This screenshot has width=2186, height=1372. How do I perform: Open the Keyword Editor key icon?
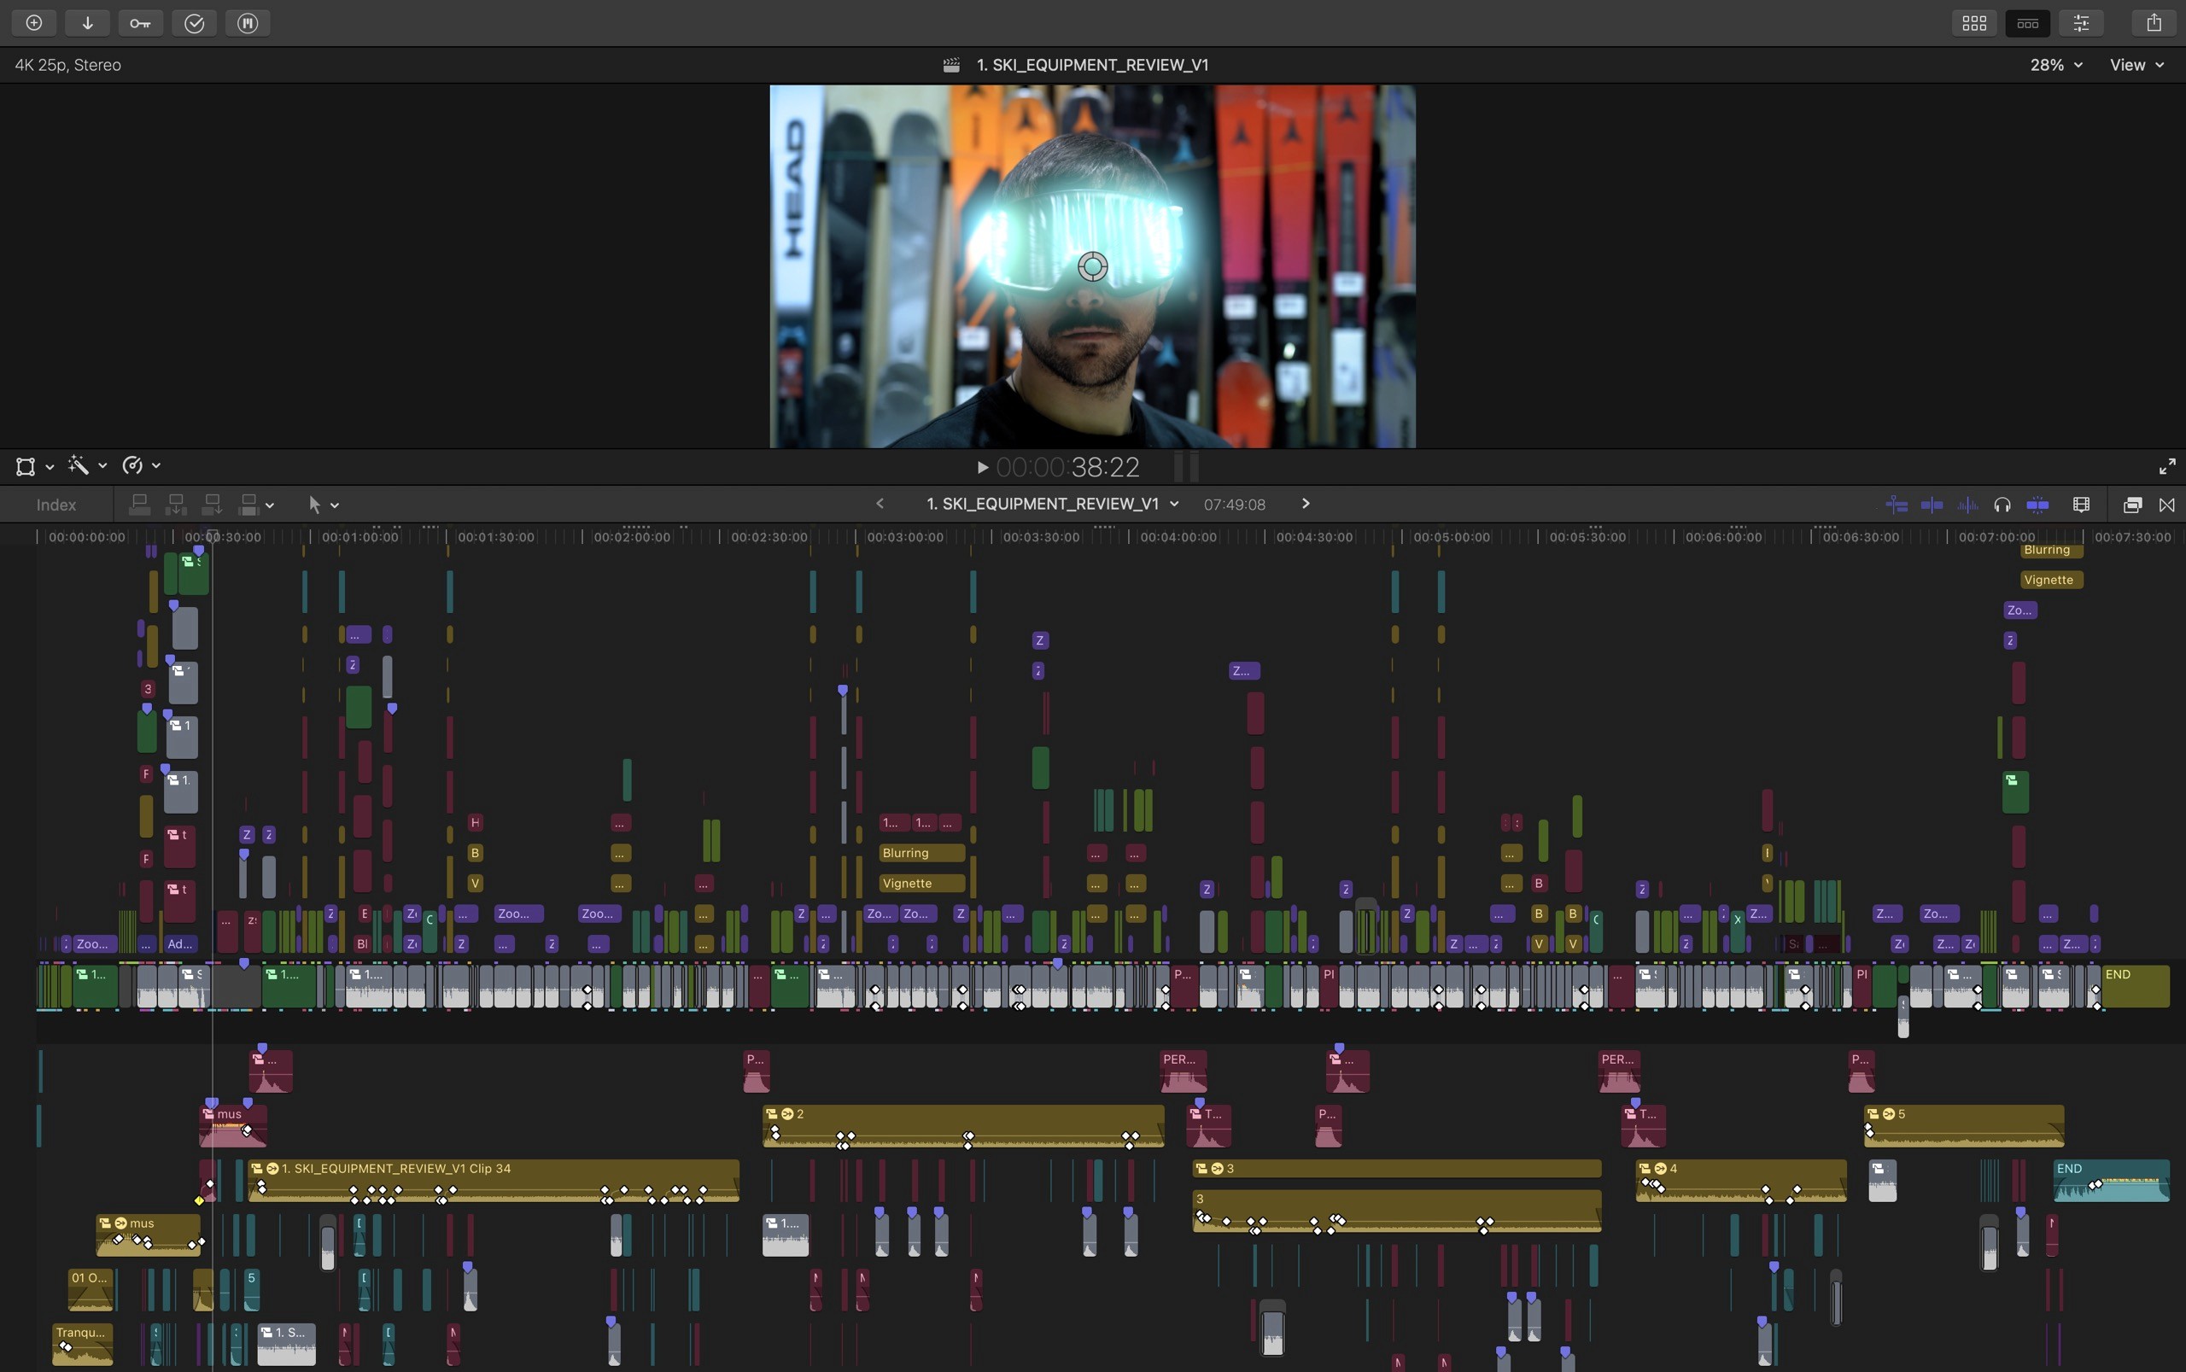[x=140, y=23]
